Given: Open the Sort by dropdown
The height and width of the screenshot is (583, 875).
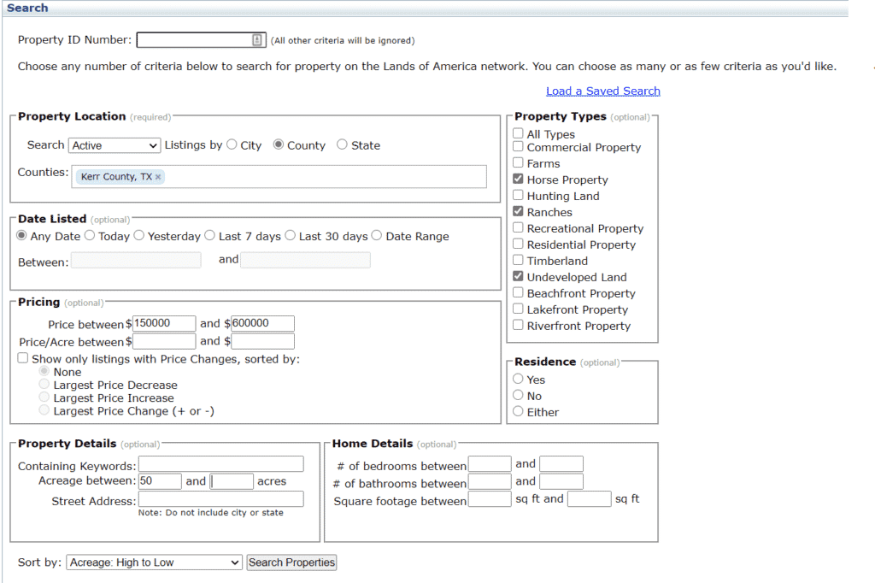Looking at the screenshot, I should [153, 562].
